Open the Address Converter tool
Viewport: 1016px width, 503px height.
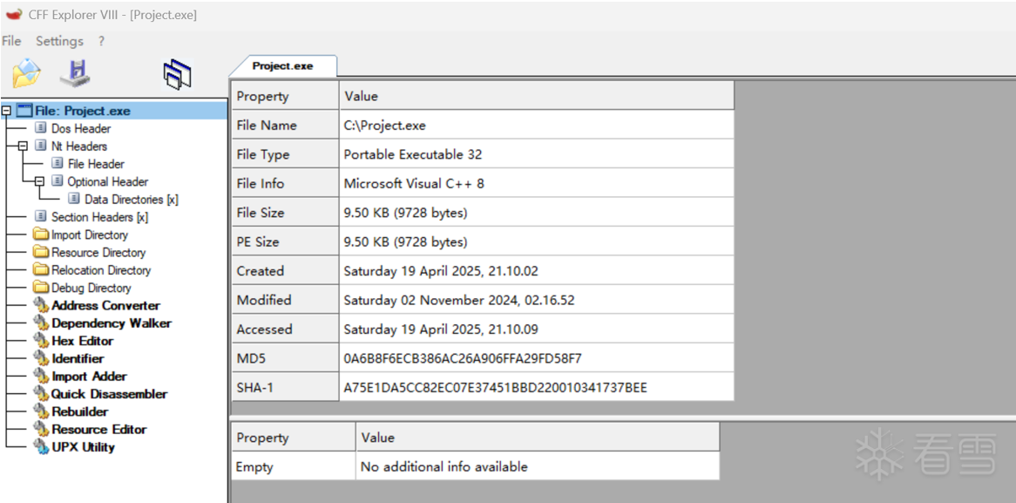tap(105, 305)
